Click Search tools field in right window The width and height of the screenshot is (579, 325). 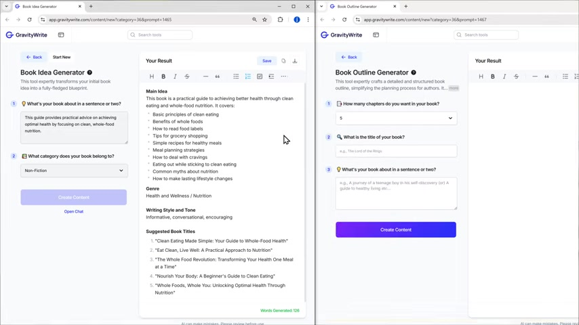coord(486,35)
